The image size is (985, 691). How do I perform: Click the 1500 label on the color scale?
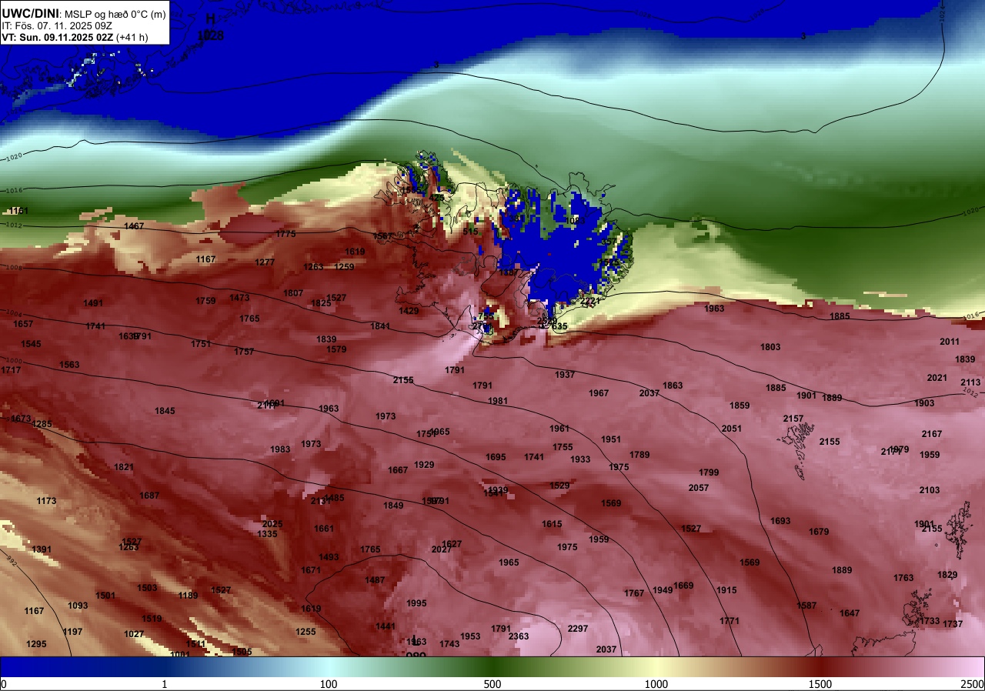820,684
